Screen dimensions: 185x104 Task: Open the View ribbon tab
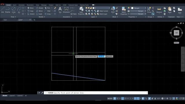[x=37, y=5]
